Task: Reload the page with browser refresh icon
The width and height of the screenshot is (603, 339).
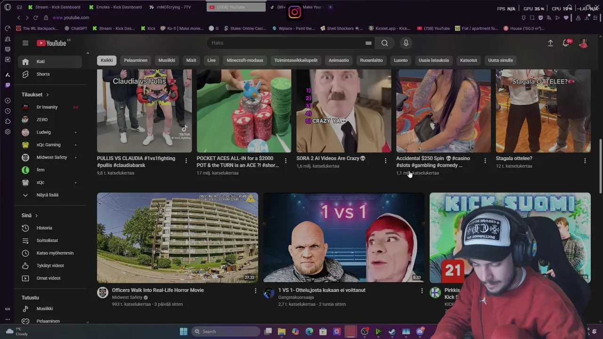Action: 35,17
